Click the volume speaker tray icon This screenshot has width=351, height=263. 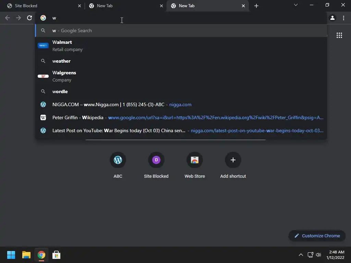318,255
